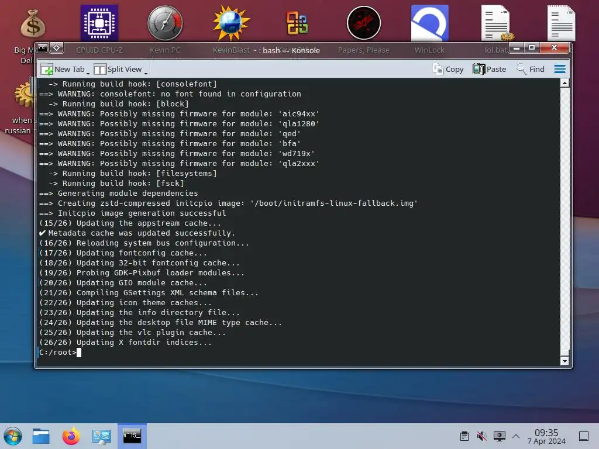Expand the New Tab dropdown arrow
599x449 pixels.
pos(88,72)
